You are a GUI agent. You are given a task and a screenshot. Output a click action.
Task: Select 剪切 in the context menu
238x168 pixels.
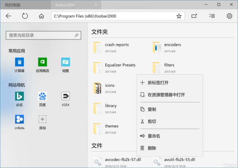170,121
